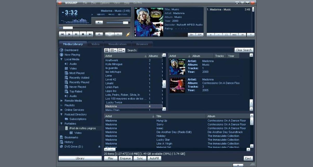Toggle the remaining time display
Image resolution: width=313 pixels, height=167 pixels.
tap(70, 12)
